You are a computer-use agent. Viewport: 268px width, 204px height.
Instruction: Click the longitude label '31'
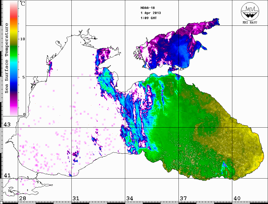pos(76,198)
